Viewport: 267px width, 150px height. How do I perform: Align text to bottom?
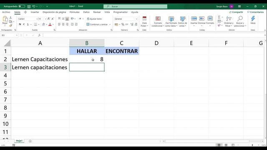pyautogui.click(x=67, y=18)
